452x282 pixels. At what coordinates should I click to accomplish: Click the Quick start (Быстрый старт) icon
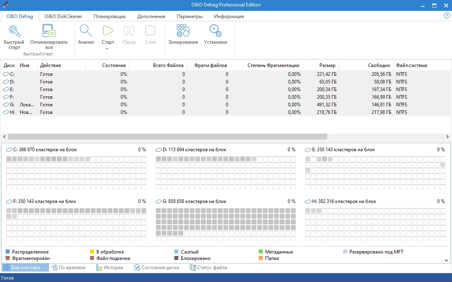14,31
